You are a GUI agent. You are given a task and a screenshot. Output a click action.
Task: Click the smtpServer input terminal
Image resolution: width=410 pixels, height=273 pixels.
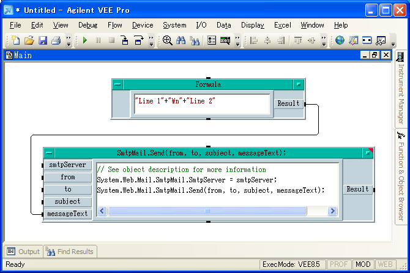67,165
